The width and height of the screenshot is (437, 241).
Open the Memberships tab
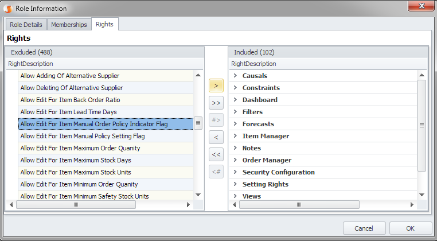click(x=69, y=25)
